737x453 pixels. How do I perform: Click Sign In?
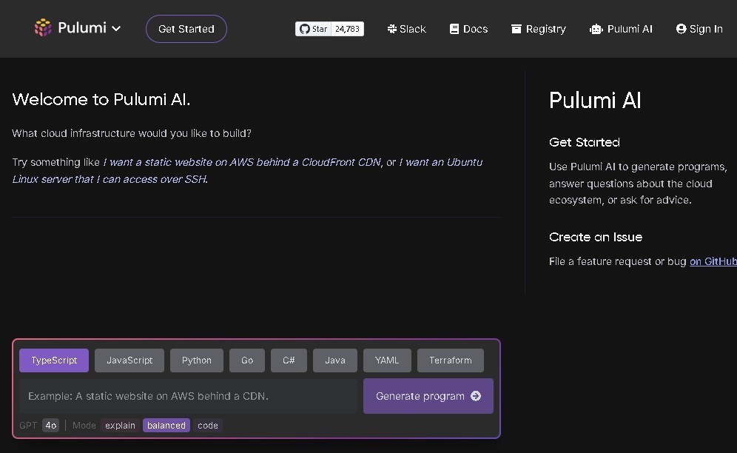[x=699, y=29]
